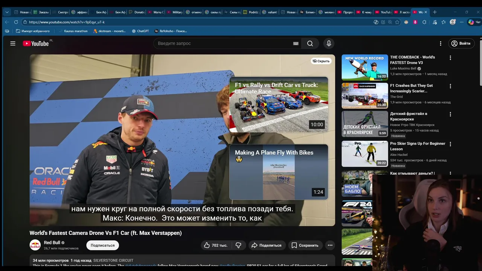
Task: Open the destream - moneti... bookmark
Action: [109, 31]
